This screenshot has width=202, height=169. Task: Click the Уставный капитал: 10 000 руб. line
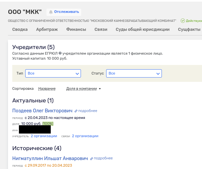[40, 58]
